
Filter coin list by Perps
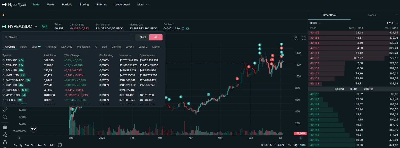(x=23, y=47)
